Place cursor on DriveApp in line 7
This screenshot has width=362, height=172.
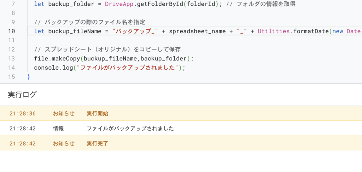(119, 4)
